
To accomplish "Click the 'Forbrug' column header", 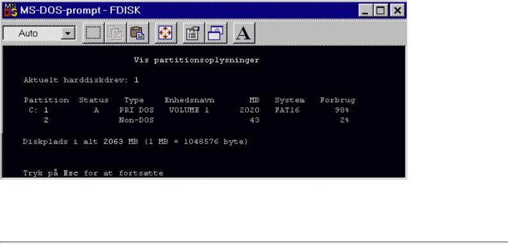I will pos(338,100).
